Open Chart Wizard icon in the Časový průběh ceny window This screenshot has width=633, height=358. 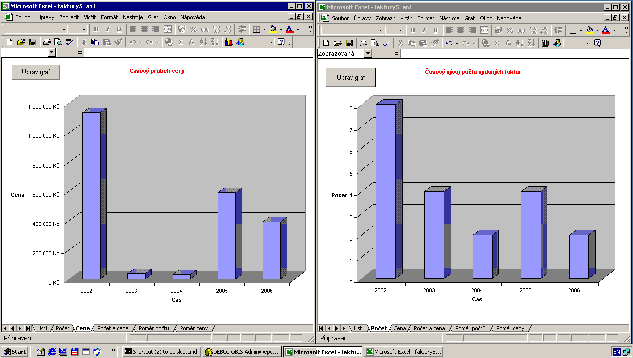(228, 43)
